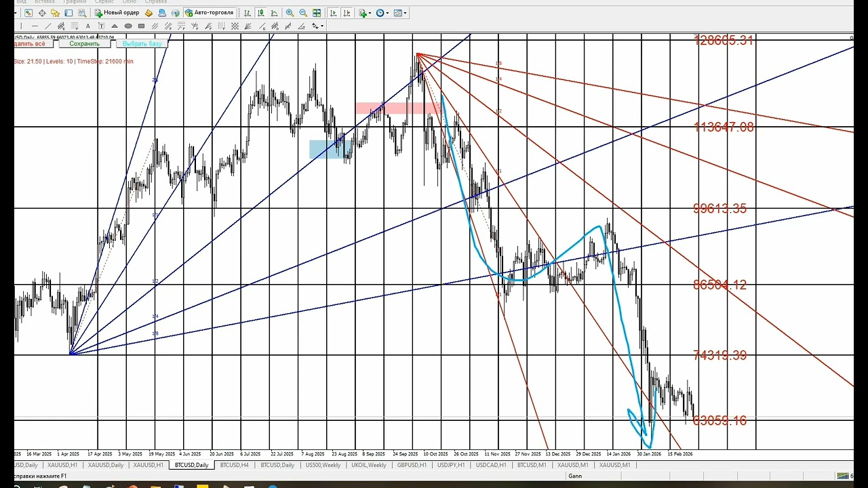Switch to the BTCUSD,H4 chart tab

tap(234, 465)
